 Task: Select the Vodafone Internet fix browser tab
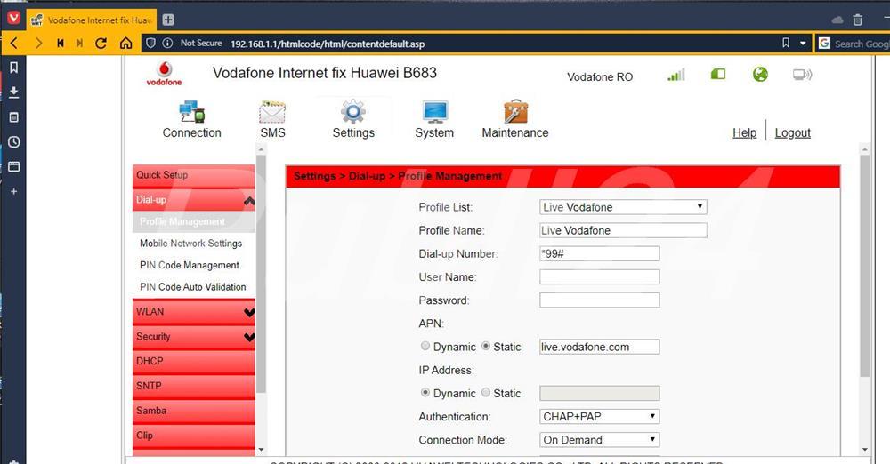(x=92, y=20)
